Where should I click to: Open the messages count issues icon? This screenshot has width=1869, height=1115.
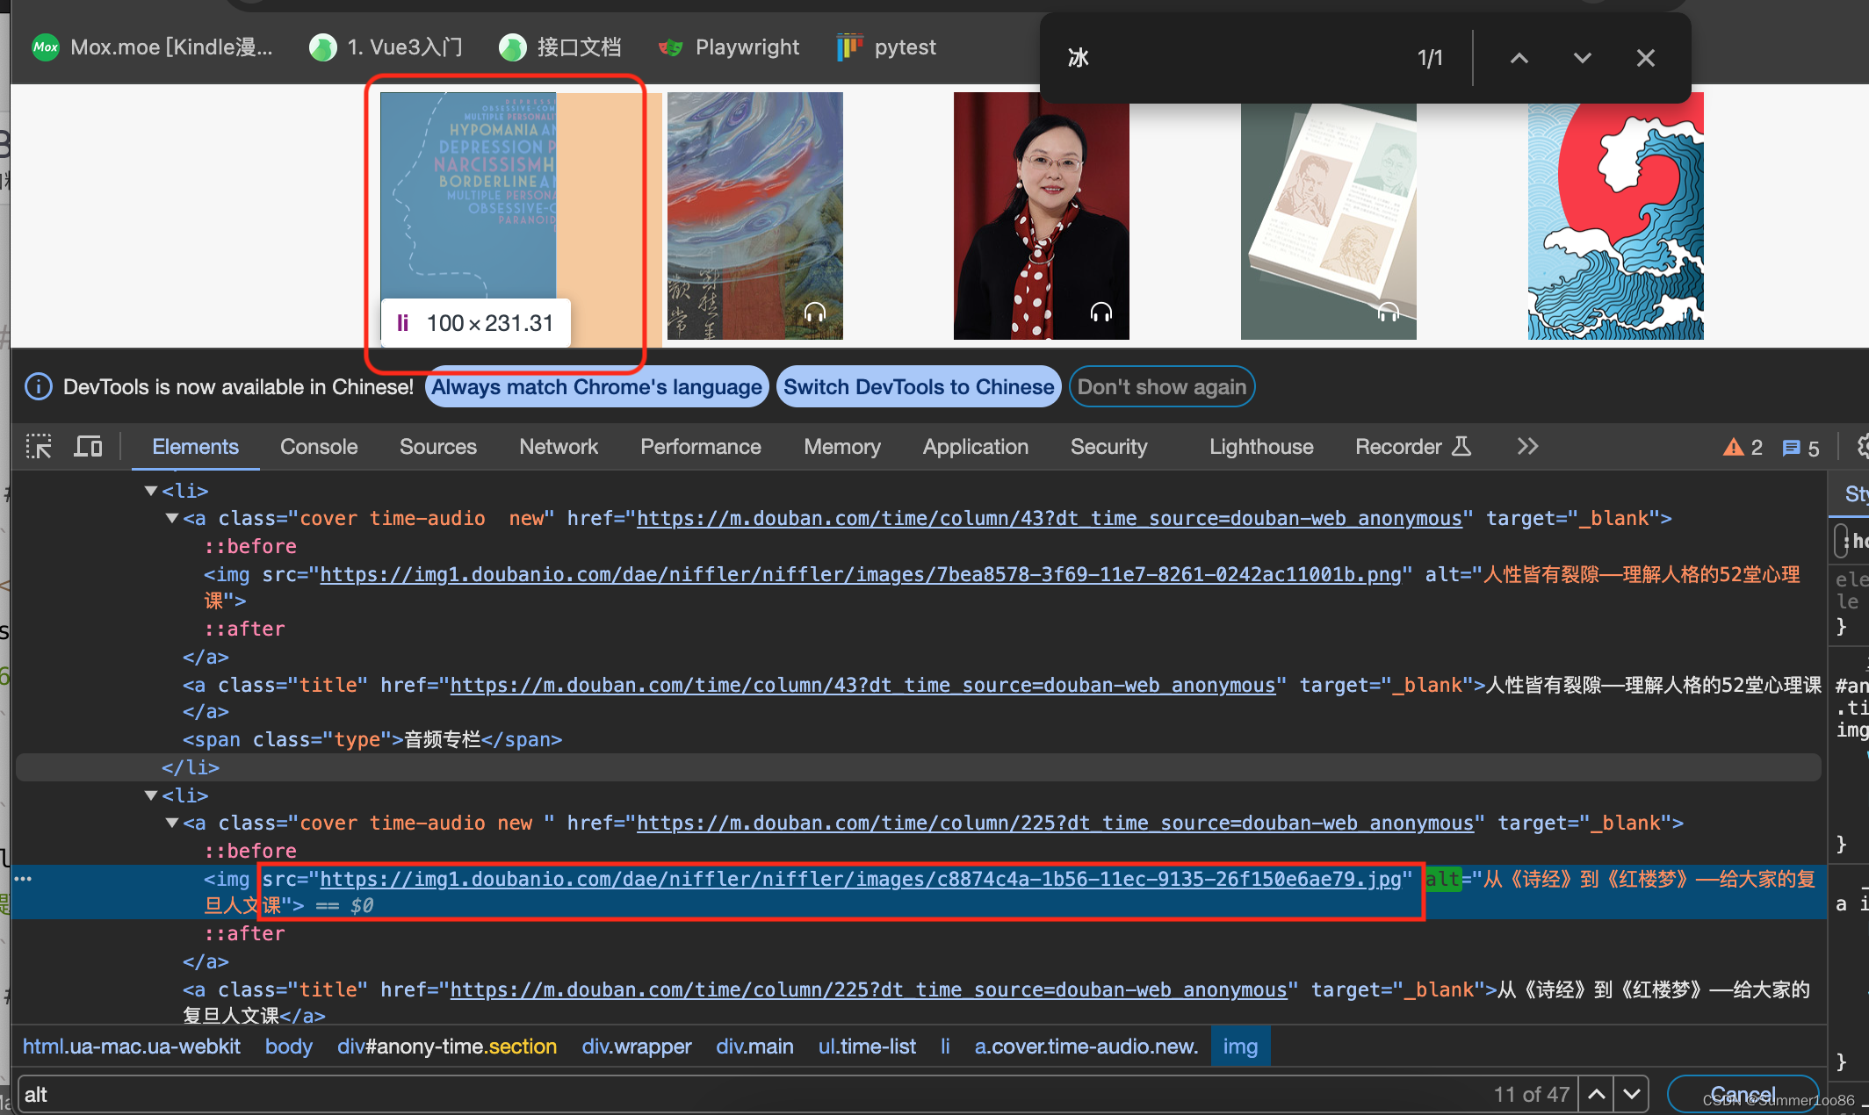1791,448
